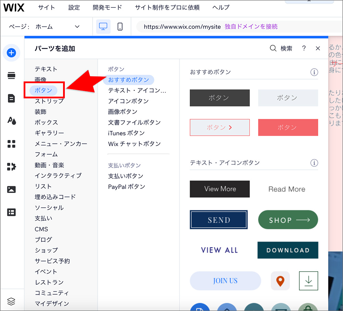Viewport: 343px width, 311px height.
Task: Add the teal DOWNLOAD button
Action: tap(288, 250)
